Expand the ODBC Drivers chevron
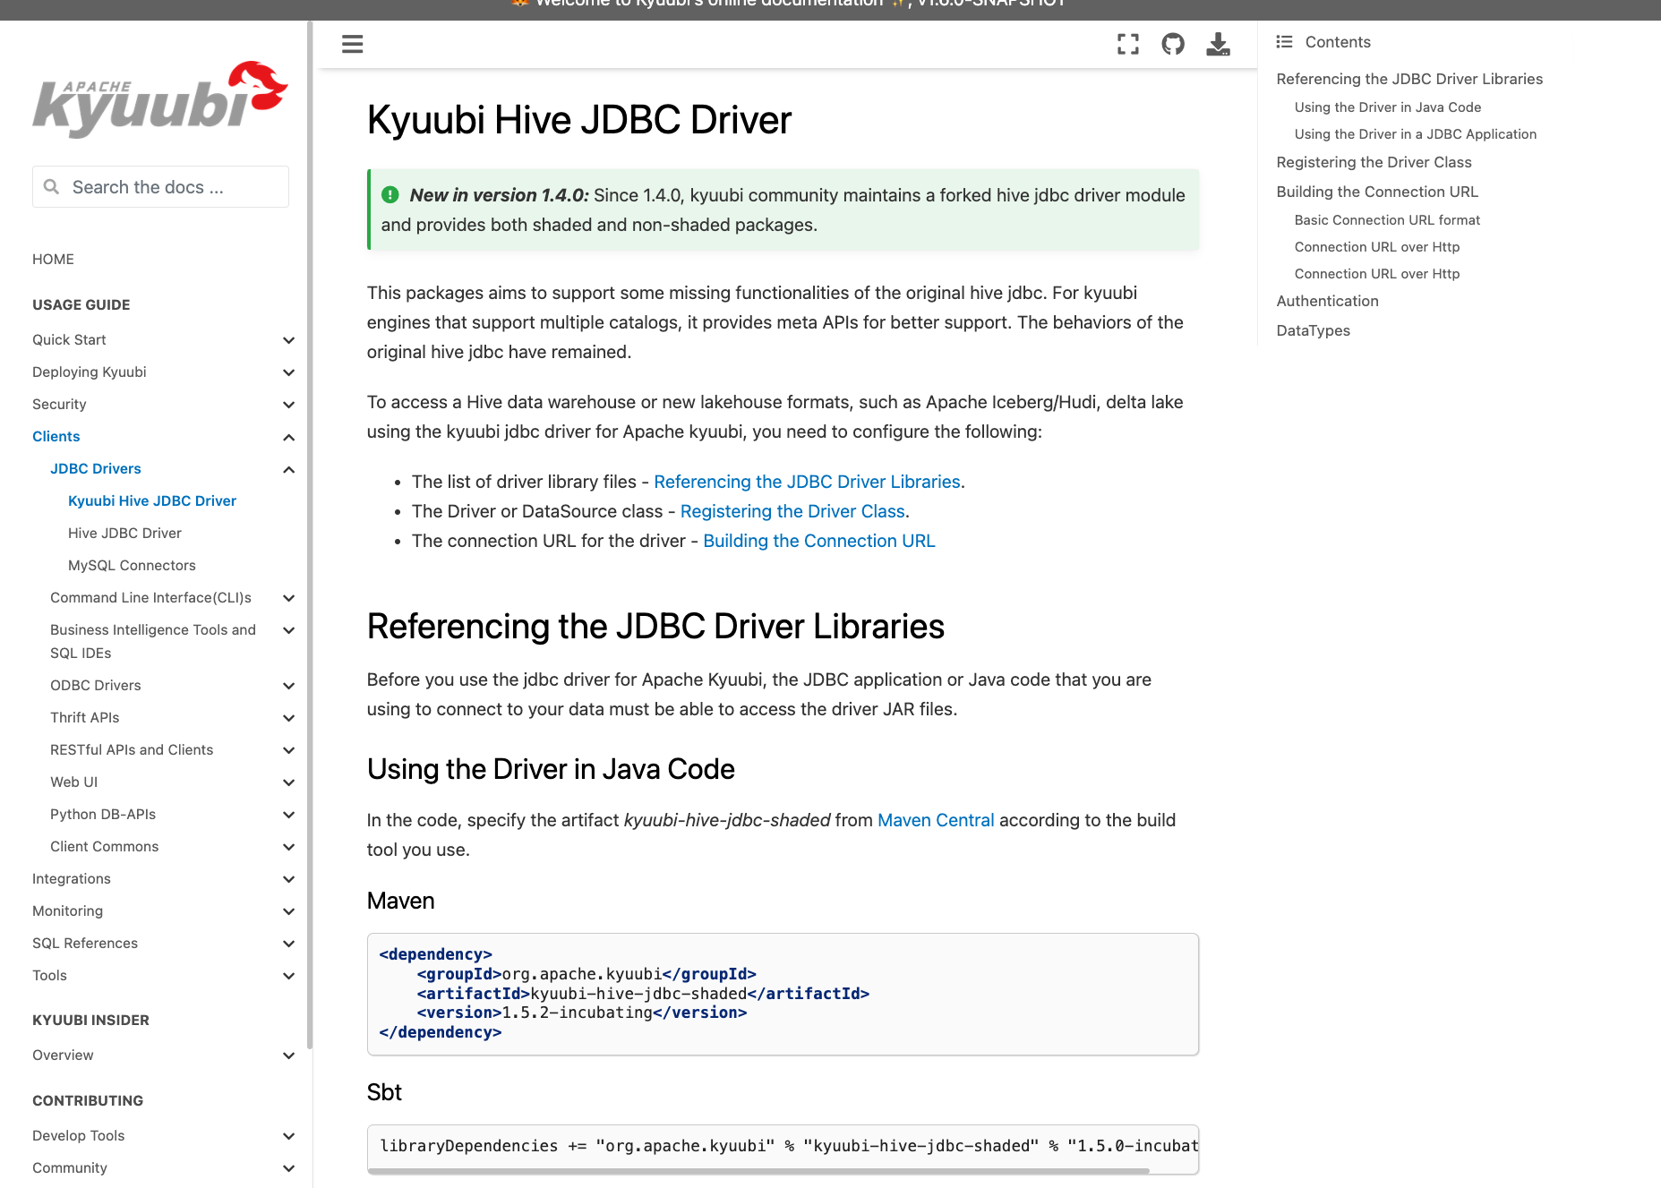1661x1188 pixels. pos(288,686)
